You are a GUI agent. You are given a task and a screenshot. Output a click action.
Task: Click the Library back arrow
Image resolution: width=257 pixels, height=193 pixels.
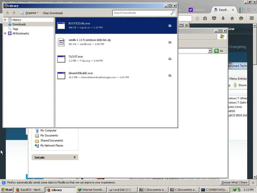click(8, 13)
